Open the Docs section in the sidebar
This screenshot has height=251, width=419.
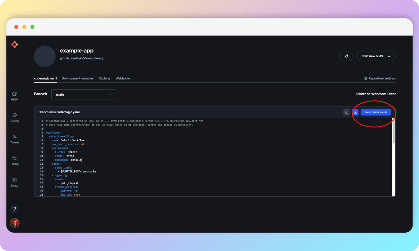(15, 182)
